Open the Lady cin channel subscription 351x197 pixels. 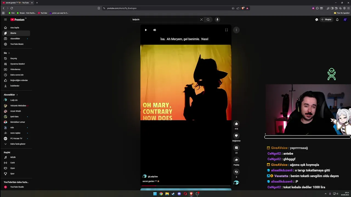16,100
